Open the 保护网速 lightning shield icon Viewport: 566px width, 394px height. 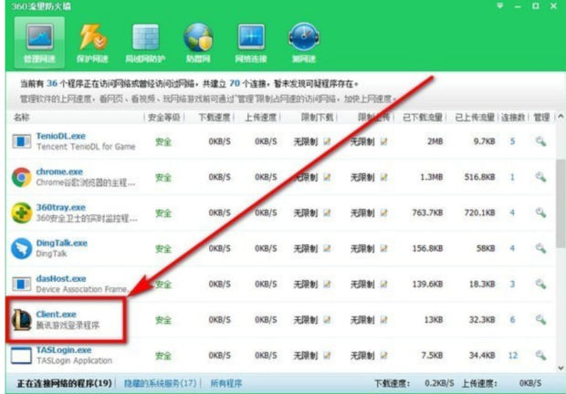[x=92, y=37]
